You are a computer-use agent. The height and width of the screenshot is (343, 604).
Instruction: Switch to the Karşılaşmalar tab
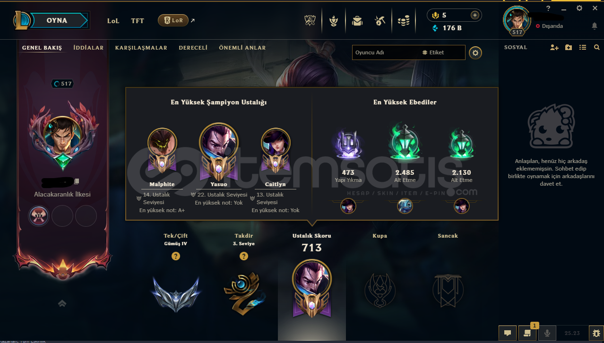[141, 48]
